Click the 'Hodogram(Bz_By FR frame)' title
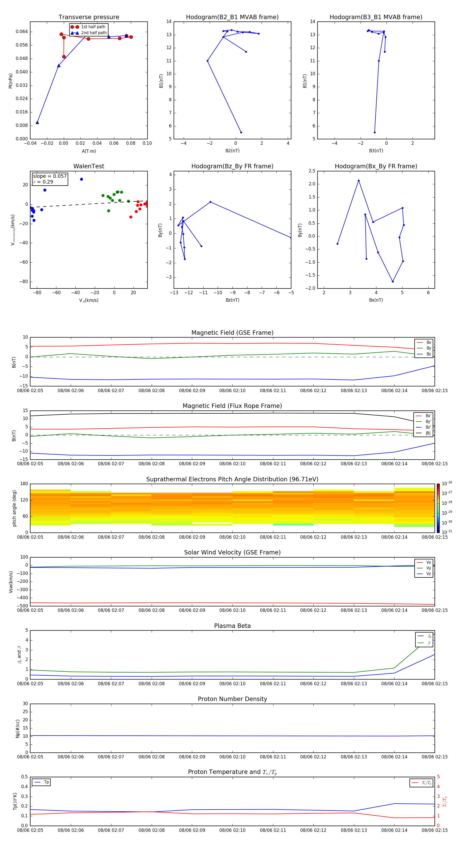Screen dimensions: 465x853 coord(232,166)
